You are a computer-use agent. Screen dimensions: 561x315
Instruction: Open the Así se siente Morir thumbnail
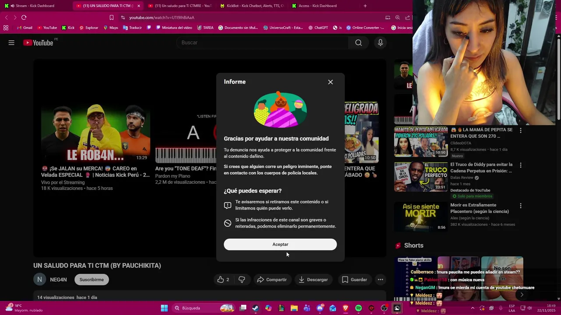click(x=420, y=216)
